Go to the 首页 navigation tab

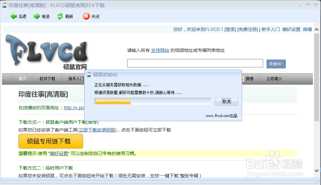tap(22, 79)
